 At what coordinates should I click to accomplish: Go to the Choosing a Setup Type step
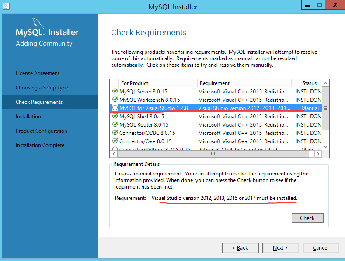click(42, 88)
